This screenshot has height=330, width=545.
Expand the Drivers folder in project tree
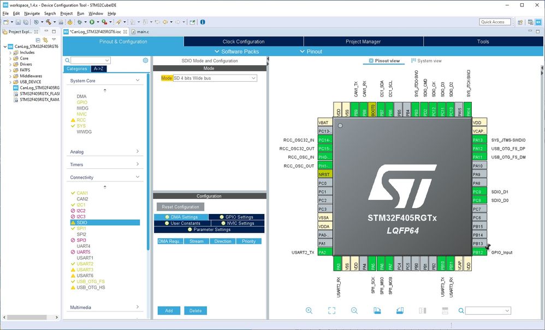[10, 64]
